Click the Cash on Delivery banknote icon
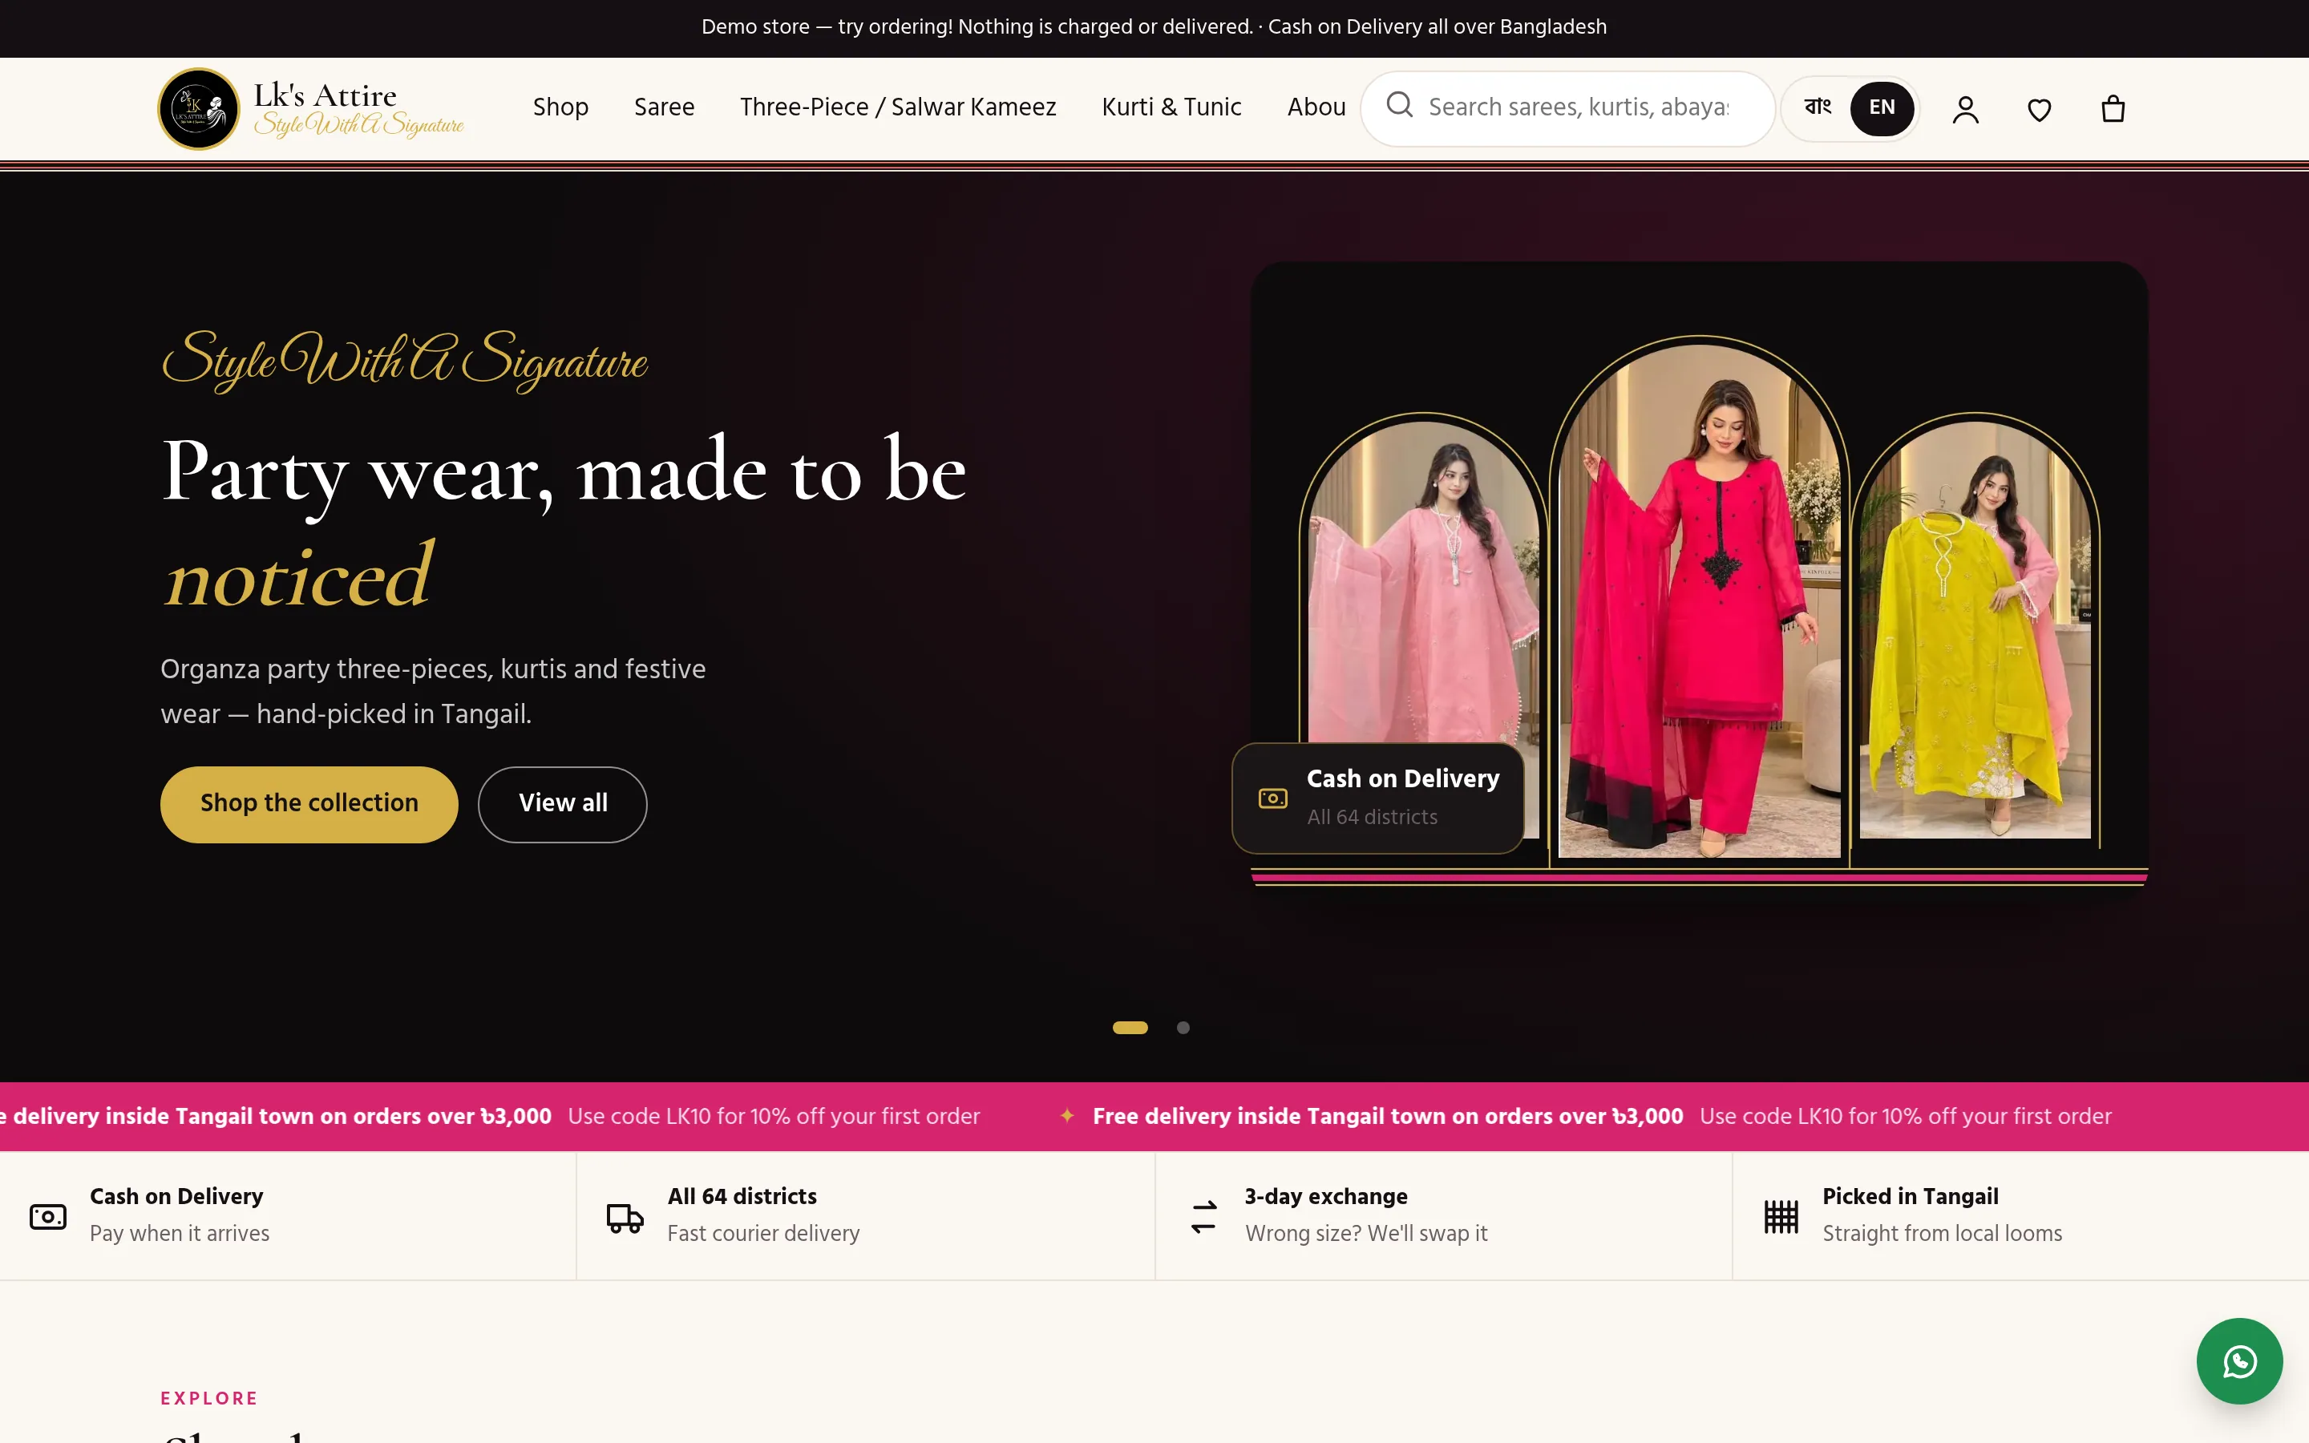The height and width of the screenshot is (1443, 2309). point(48,1216)
